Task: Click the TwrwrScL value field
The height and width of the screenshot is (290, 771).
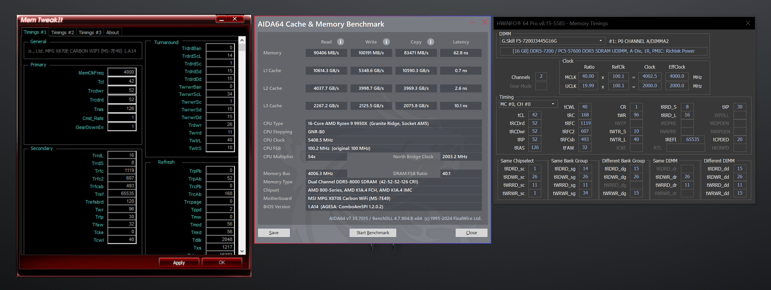Action: [x=220, y=94]
